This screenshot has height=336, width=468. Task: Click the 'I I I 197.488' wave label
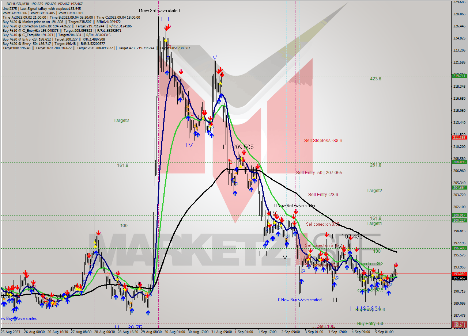(x=347, y=236)
